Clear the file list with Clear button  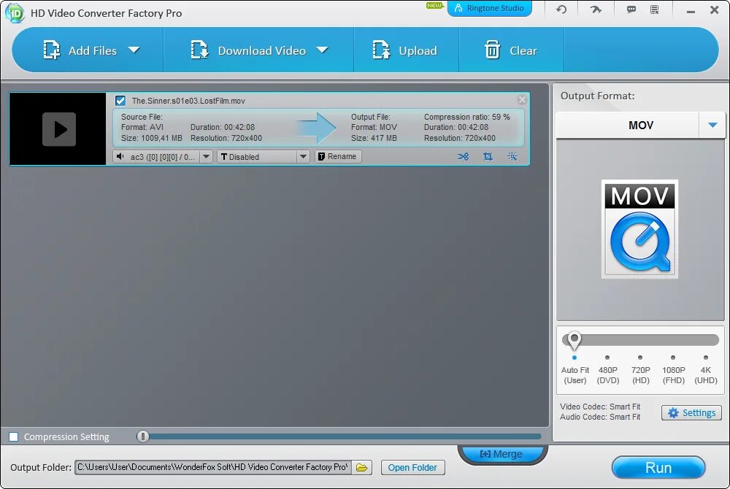(x=511, y=50)
